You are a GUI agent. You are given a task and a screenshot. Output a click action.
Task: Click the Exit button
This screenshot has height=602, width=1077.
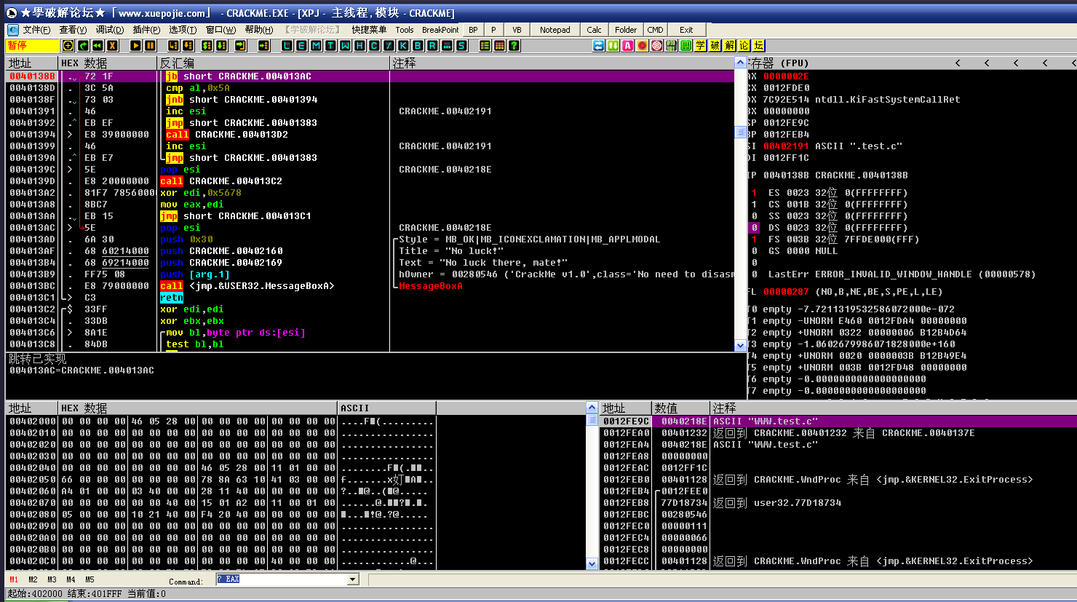coord(686,30)
